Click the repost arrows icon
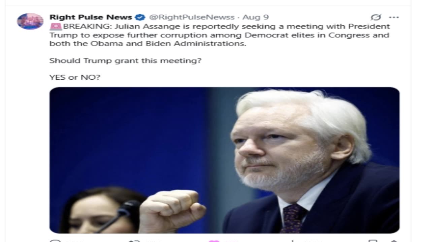 134,241
